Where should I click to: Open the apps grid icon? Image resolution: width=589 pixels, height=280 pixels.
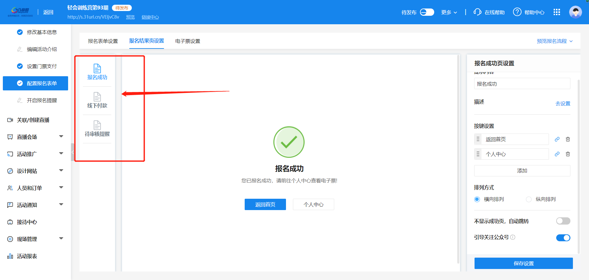(x=557, y=12)
